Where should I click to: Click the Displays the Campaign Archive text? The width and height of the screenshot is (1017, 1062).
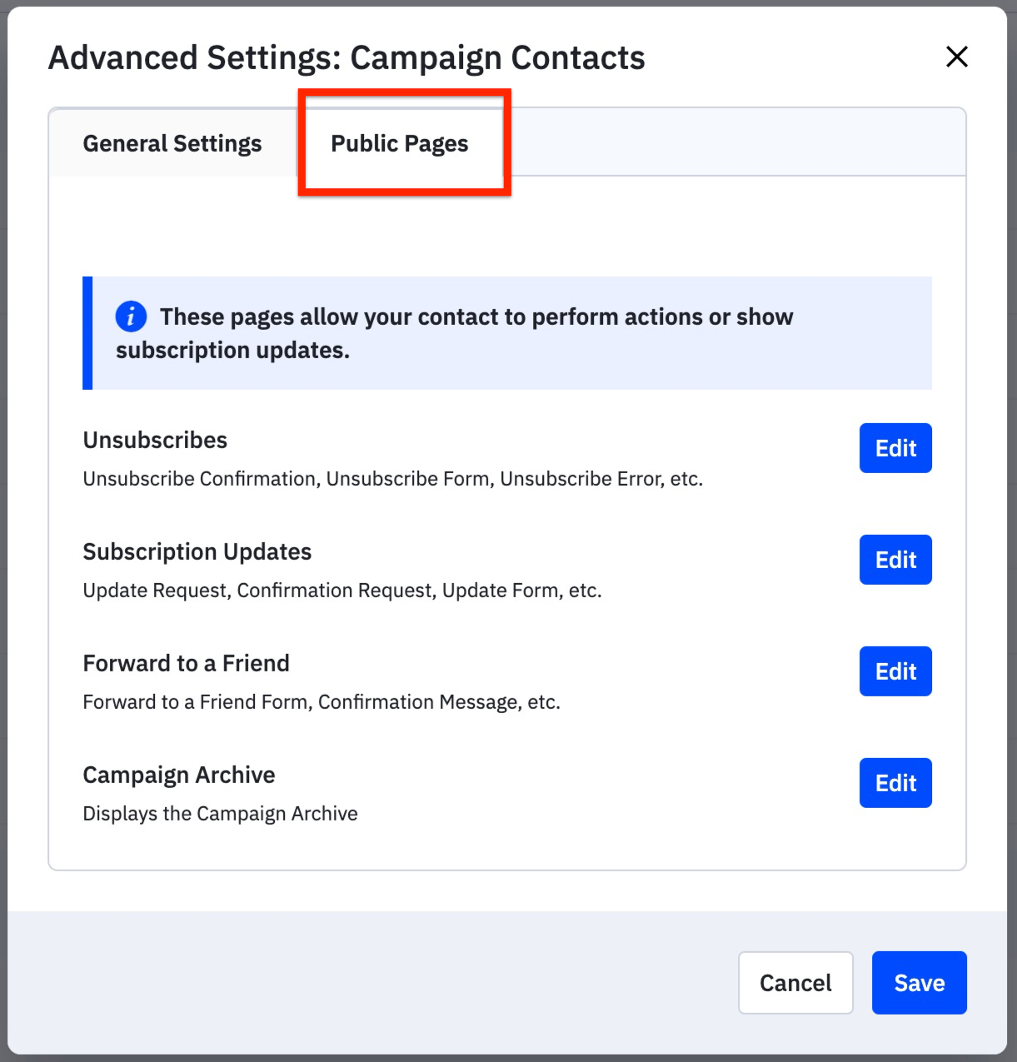click(221, 814)
